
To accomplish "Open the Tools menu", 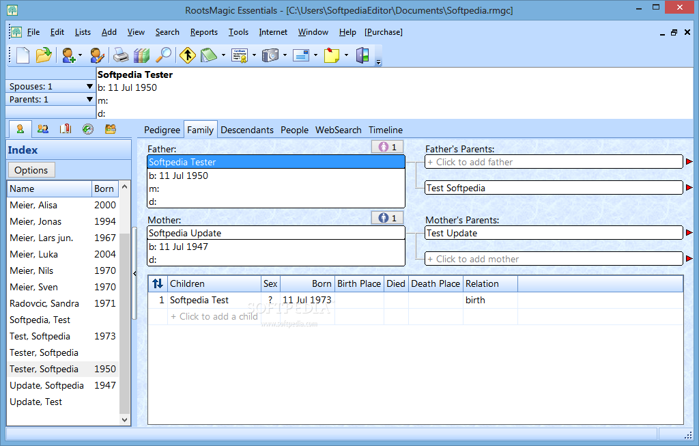I will click(238, 32).
